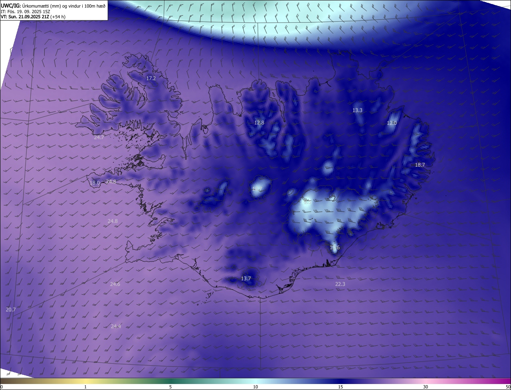
Task: Click the 10.6 value on the glacier
Action: coord(335,248)
